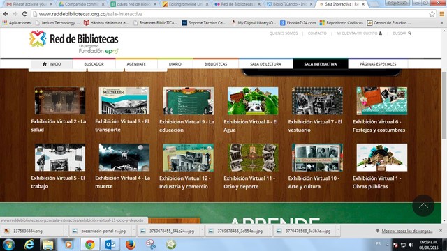Viewport: 447px width, 251px height.
Task: Open the BUSCADOR navigation tab
Action: pyautogui.click(x=94, y=64)
